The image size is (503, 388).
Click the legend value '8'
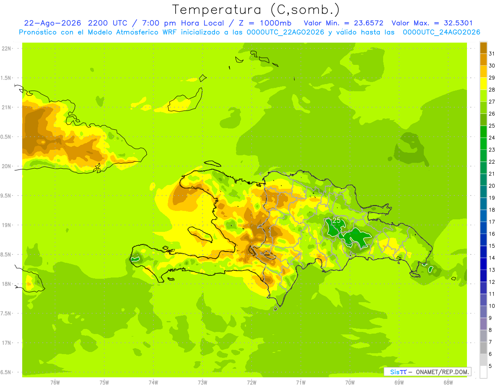point(490,330)
